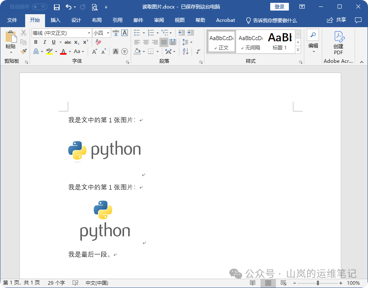Click the 共享 share button
Image resolution: width=368 pixels, height=288 pixels.
click(x=336, y=20)
